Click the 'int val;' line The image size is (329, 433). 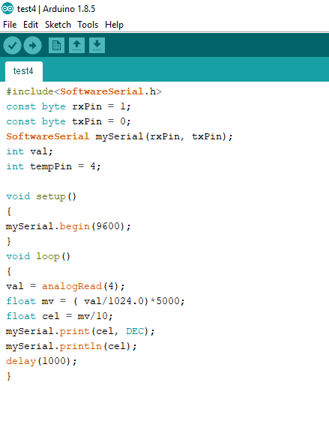(x=29, y=151)
